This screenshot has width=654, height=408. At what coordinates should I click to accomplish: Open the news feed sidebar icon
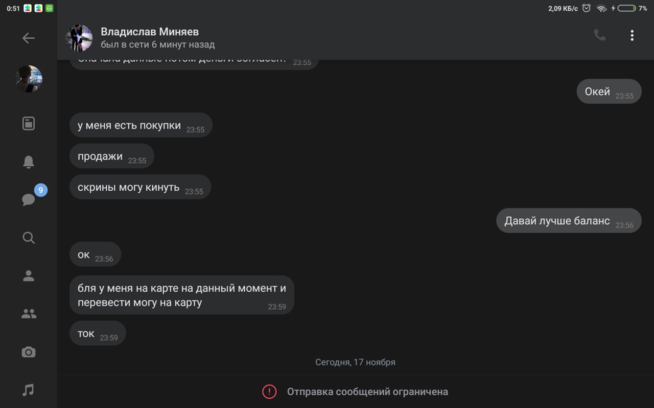[x=29, y=123]
